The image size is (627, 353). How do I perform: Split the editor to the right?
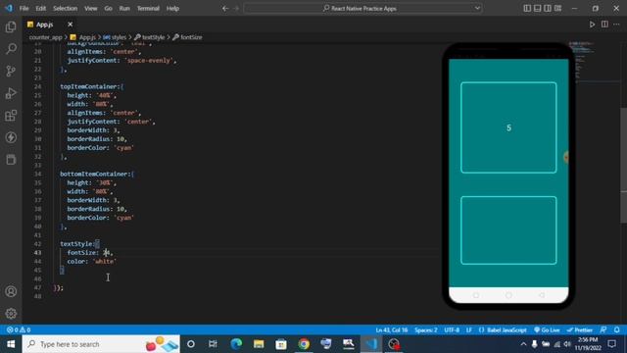click(604, 25)
